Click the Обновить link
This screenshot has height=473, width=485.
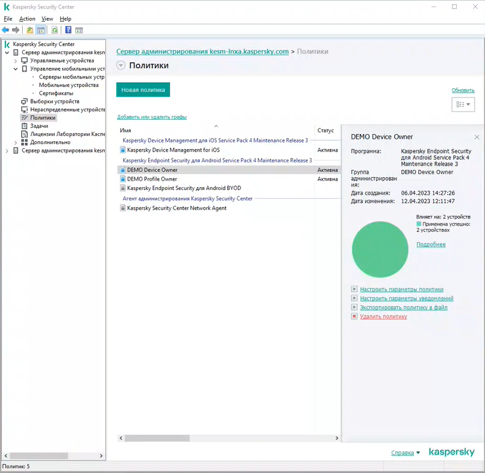463,90
